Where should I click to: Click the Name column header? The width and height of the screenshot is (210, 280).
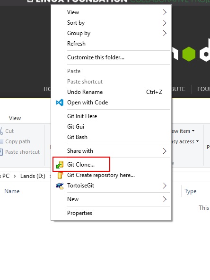(x=12, y=191)
